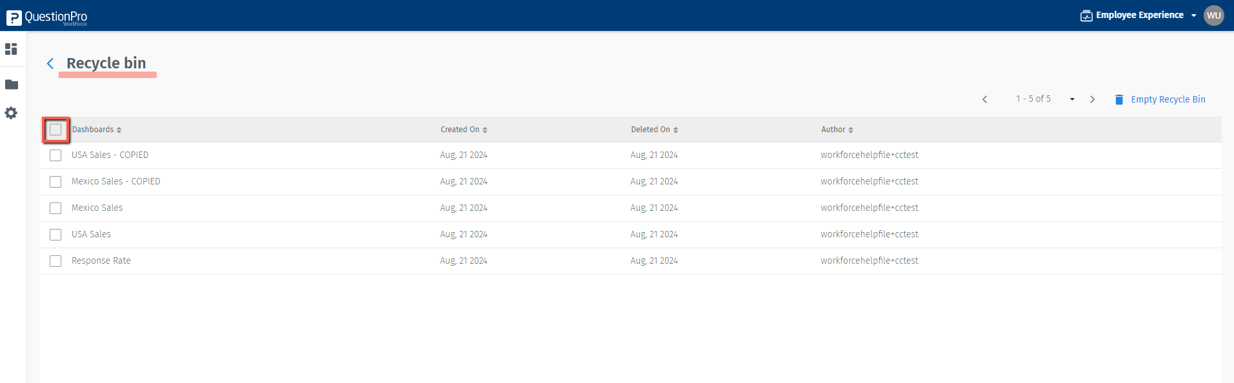Viewport: 1234px width, 383px height.
Task: Open the dashboards icon in sidebar
Action: (x=11, y=49)
